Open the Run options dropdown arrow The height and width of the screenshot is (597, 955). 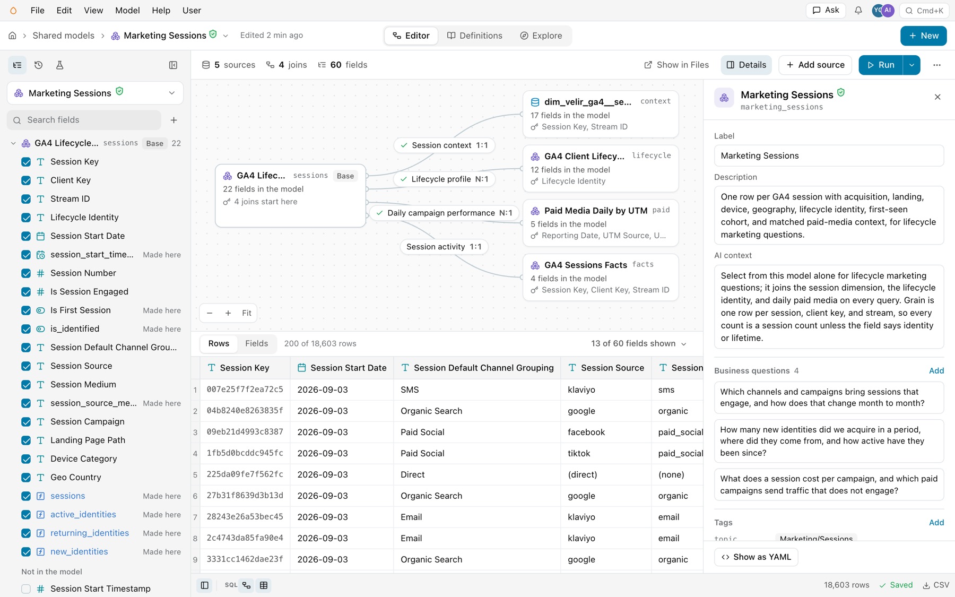coord(911,65)
